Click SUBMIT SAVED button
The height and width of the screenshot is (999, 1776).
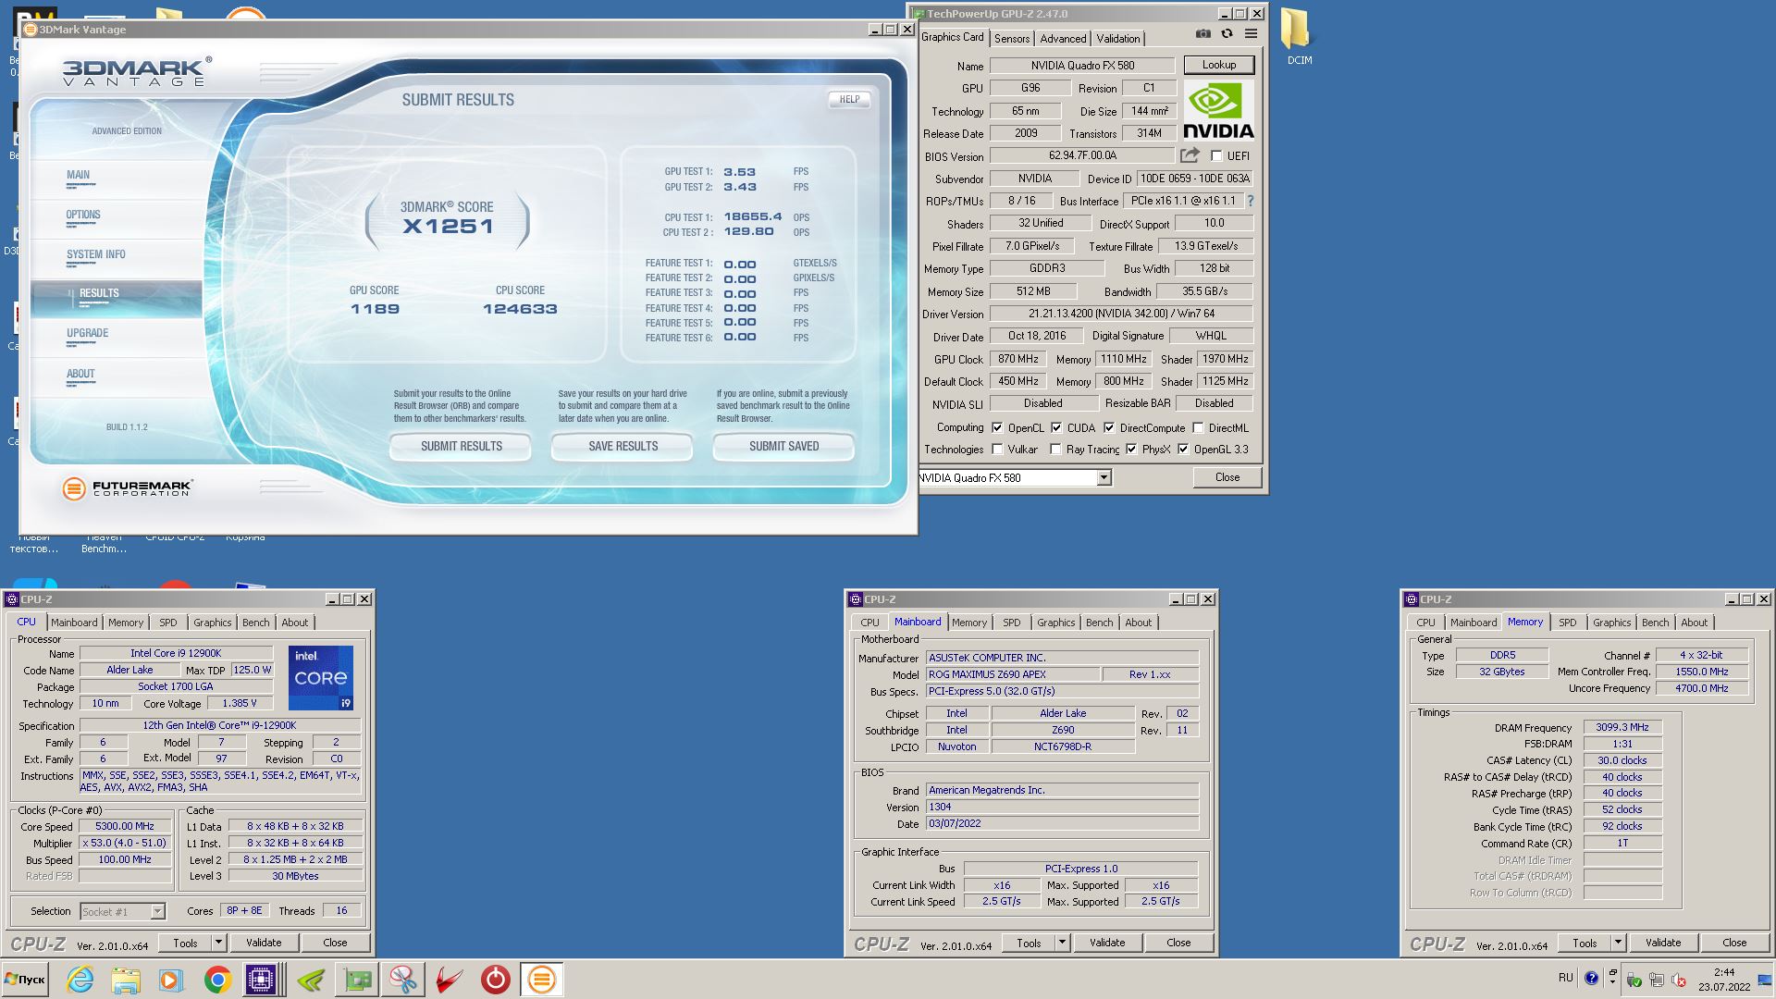783,446
